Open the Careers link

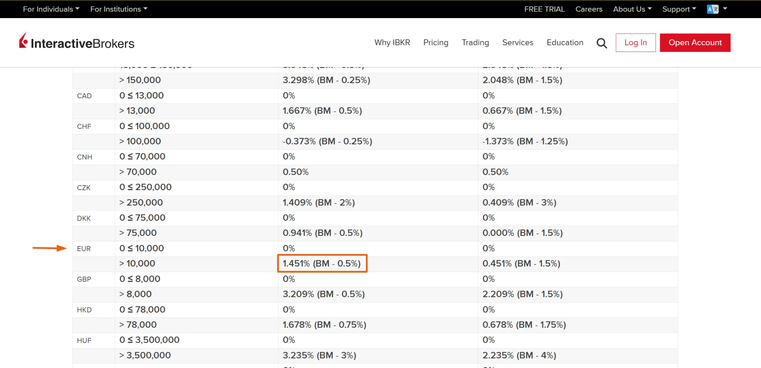[x=589, y=9]
